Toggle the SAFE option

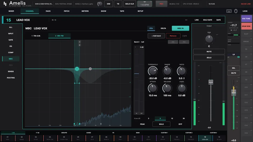(218, 20)
